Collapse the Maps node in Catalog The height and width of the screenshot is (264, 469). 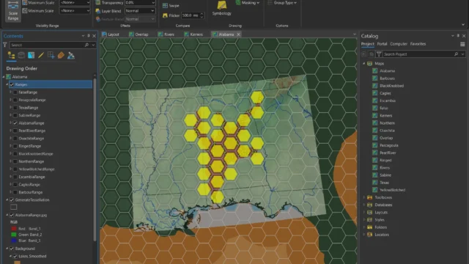[x=364, y=64]
